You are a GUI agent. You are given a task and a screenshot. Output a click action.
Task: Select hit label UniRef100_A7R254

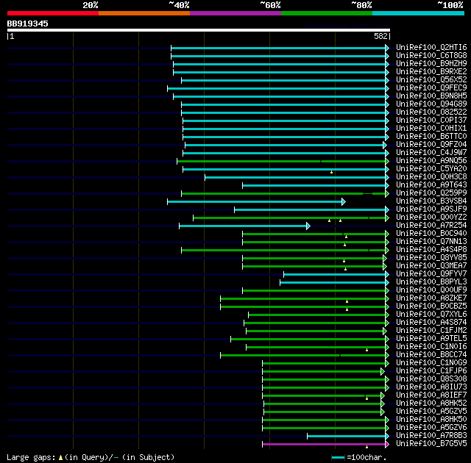431,226
